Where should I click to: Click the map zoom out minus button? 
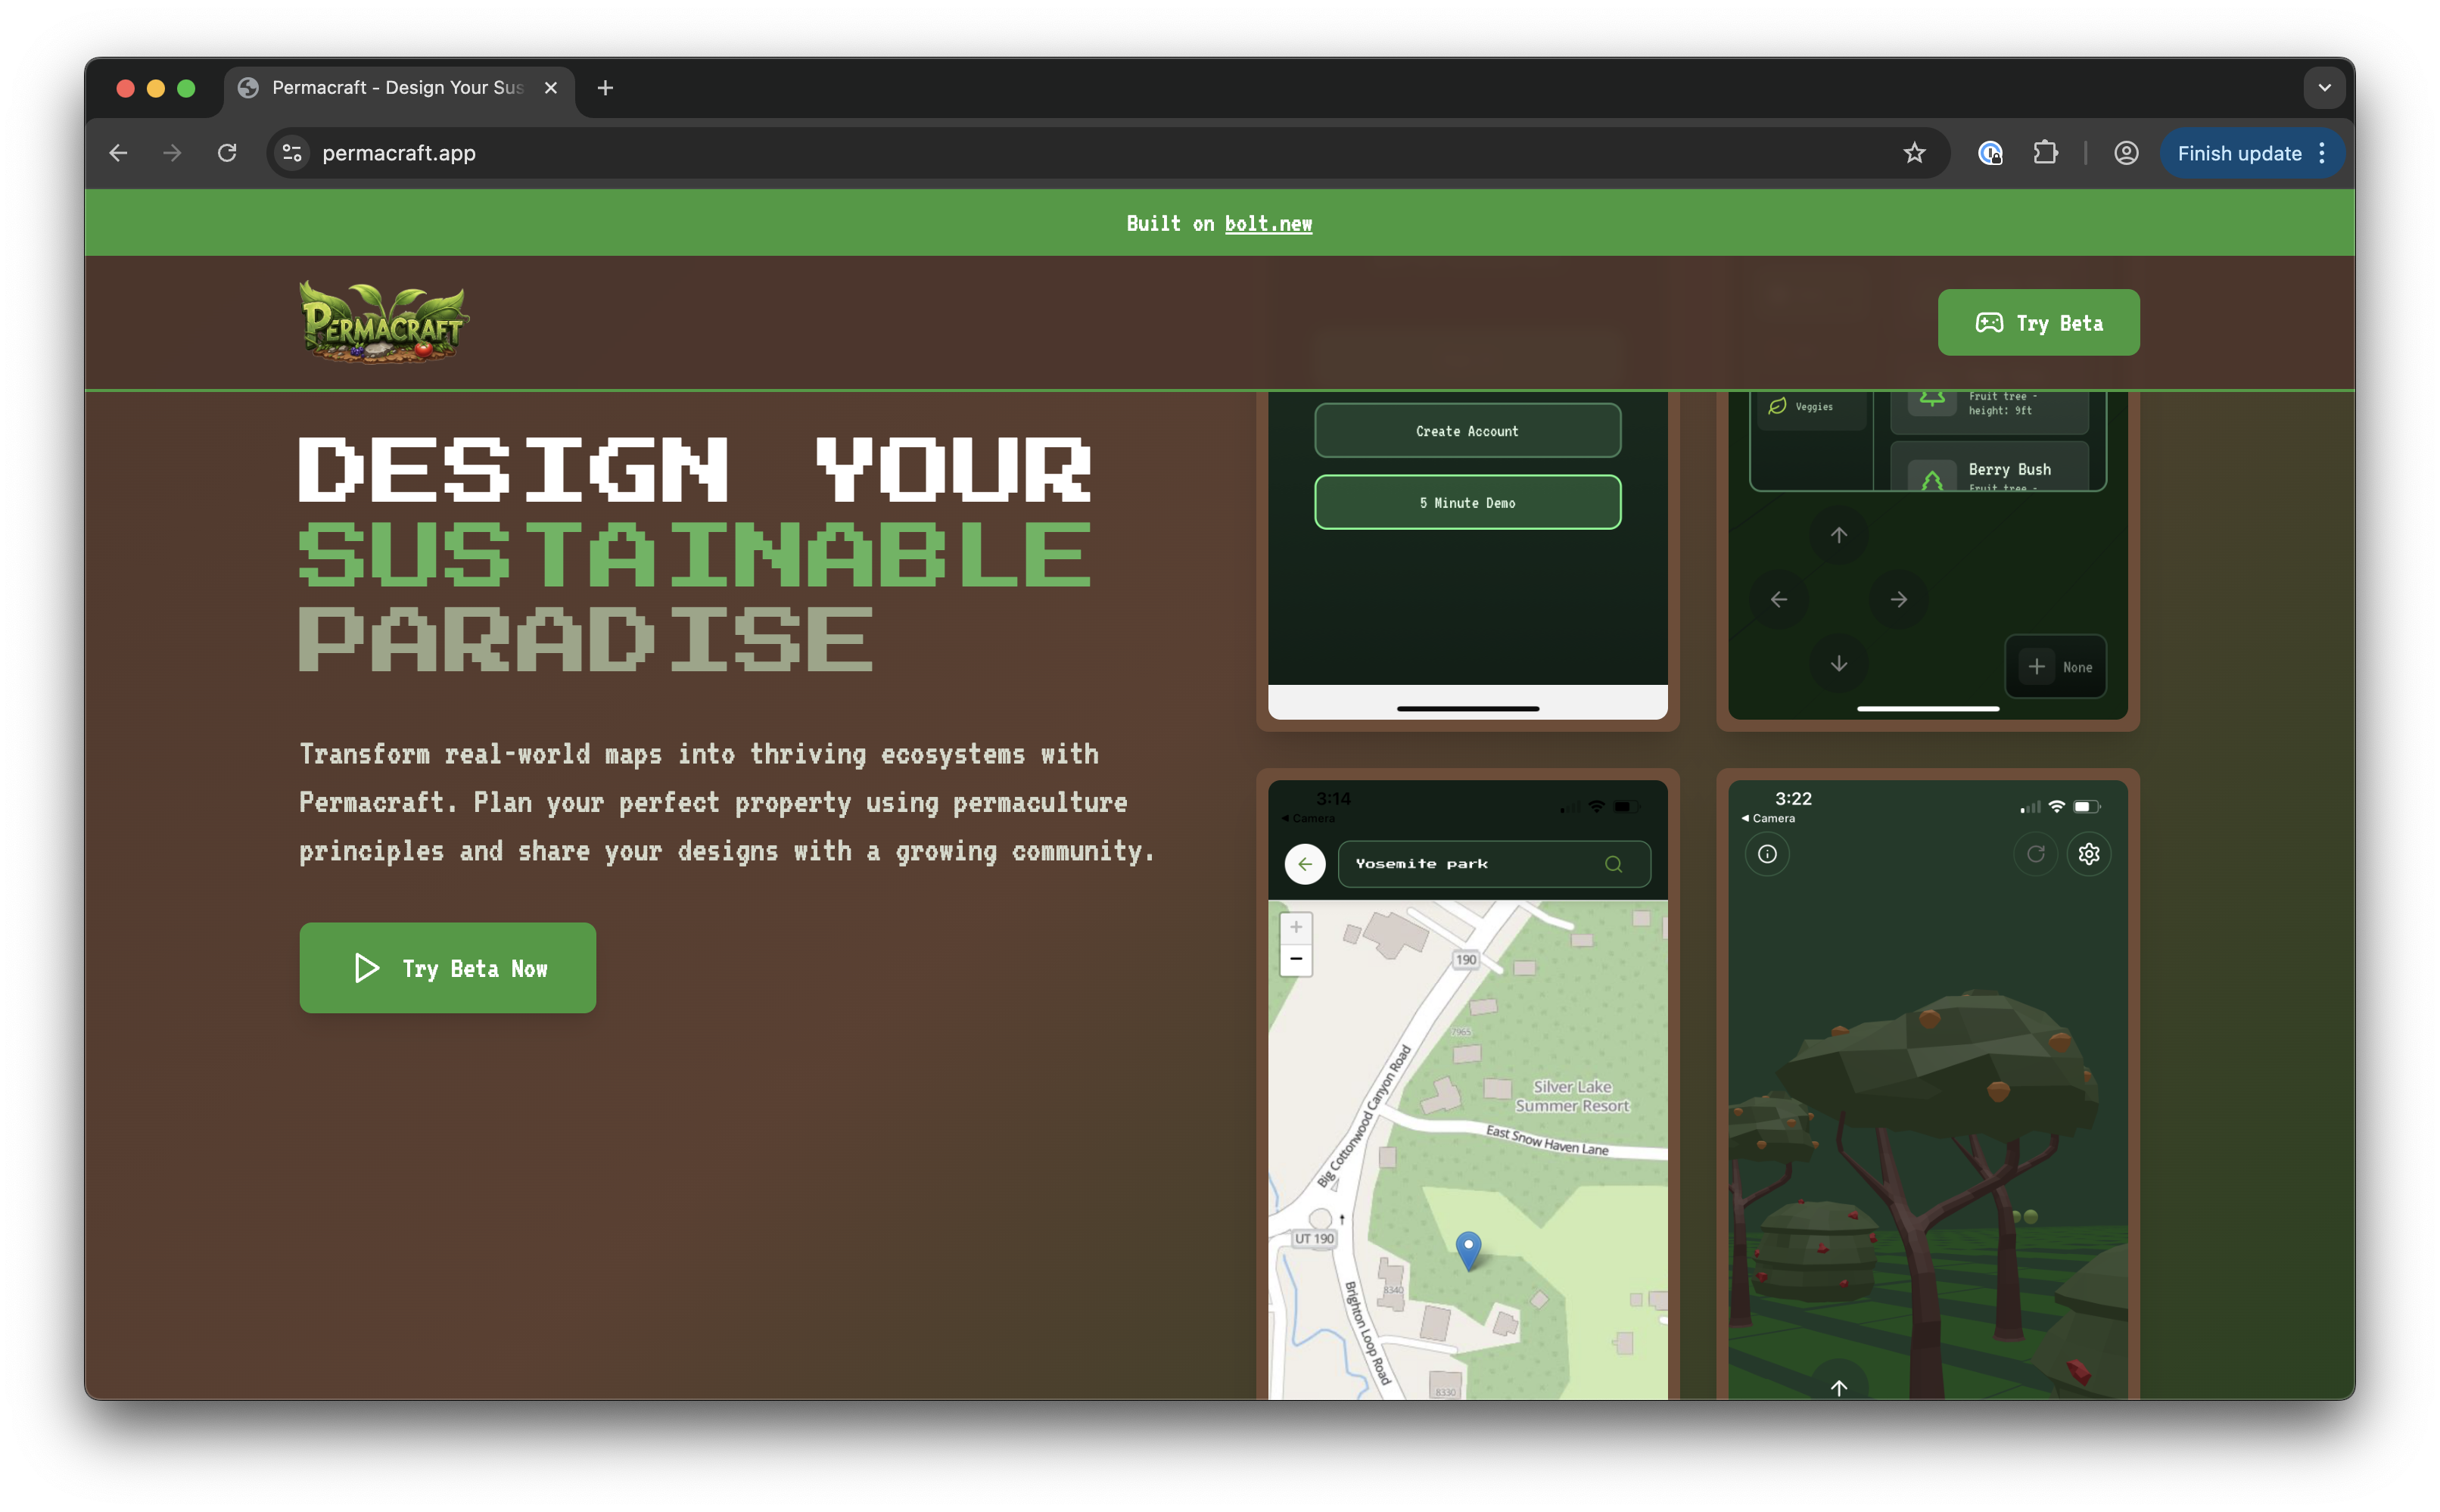1296,959
